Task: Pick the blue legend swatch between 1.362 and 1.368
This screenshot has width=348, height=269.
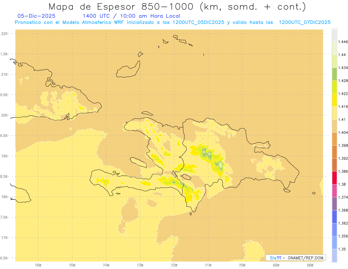Action: [334, 216]
